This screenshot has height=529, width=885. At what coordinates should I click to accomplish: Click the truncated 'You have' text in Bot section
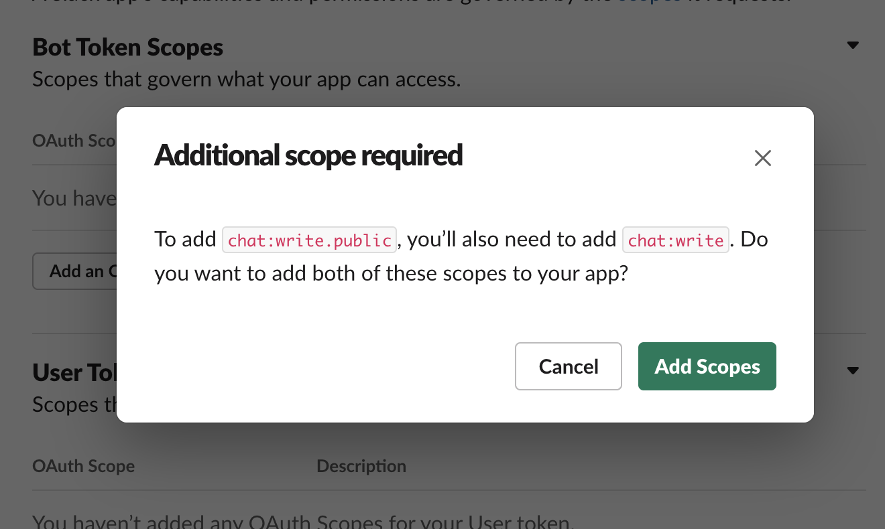tap(74, 198)
